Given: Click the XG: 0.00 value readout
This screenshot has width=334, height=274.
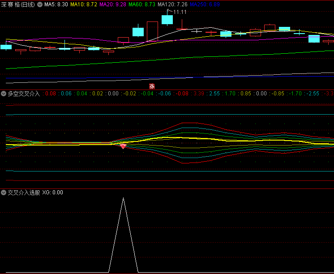Looking at the screenshot, I should 53,193.
